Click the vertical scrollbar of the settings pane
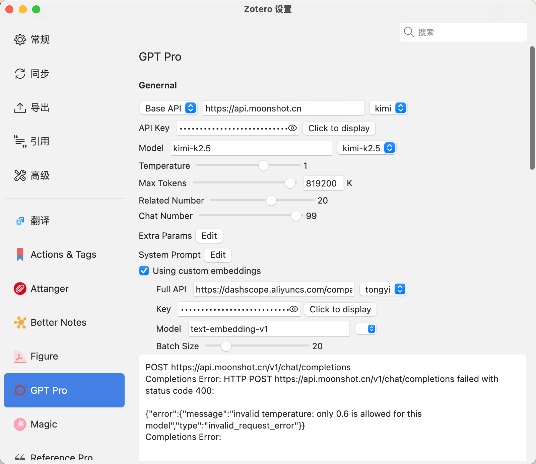The image size is (536, 464). coord(532,108)
